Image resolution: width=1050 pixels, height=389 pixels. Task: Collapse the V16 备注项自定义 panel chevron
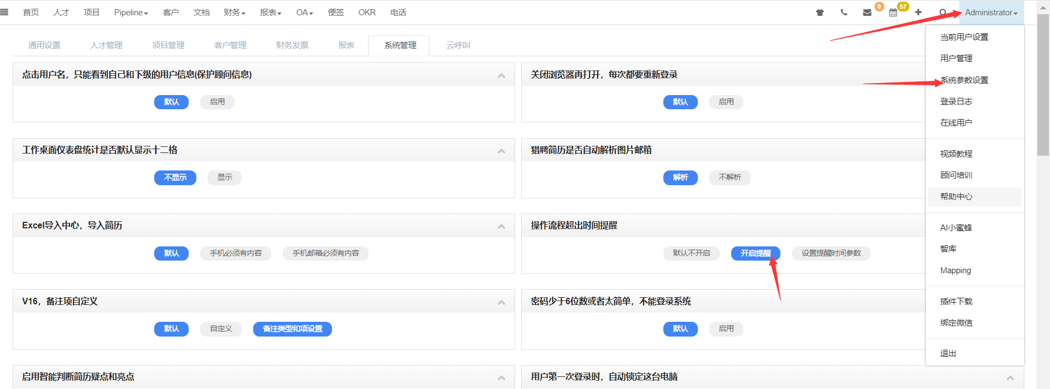coord(501,302)
